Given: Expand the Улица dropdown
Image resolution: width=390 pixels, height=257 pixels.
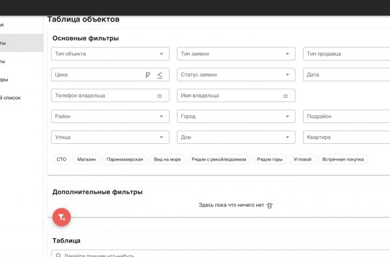Looking at the screenshot, I should (110, 137).
